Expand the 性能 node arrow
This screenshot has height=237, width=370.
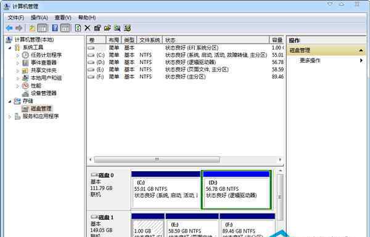(18, 86)
